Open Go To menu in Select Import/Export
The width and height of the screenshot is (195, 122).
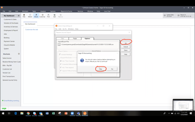pyautogui.click(x=65, y=29)
